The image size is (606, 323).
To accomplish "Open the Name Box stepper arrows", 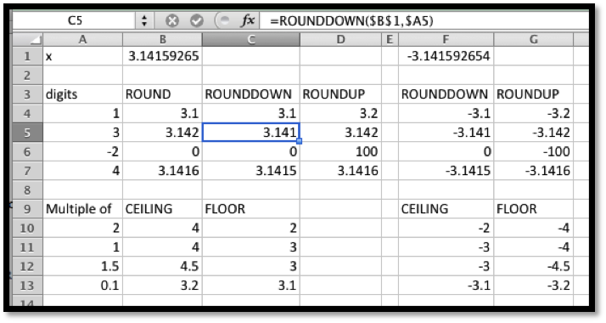I will click(144, 20).
